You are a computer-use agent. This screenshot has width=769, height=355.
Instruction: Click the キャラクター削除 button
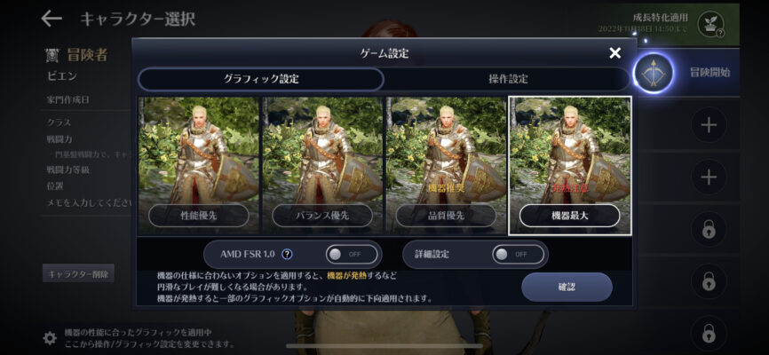click(x=78, y=273)
